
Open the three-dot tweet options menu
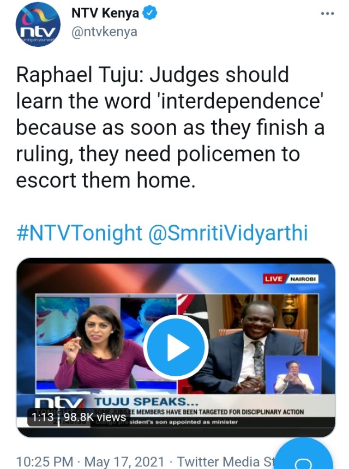[x=327, y=14]
